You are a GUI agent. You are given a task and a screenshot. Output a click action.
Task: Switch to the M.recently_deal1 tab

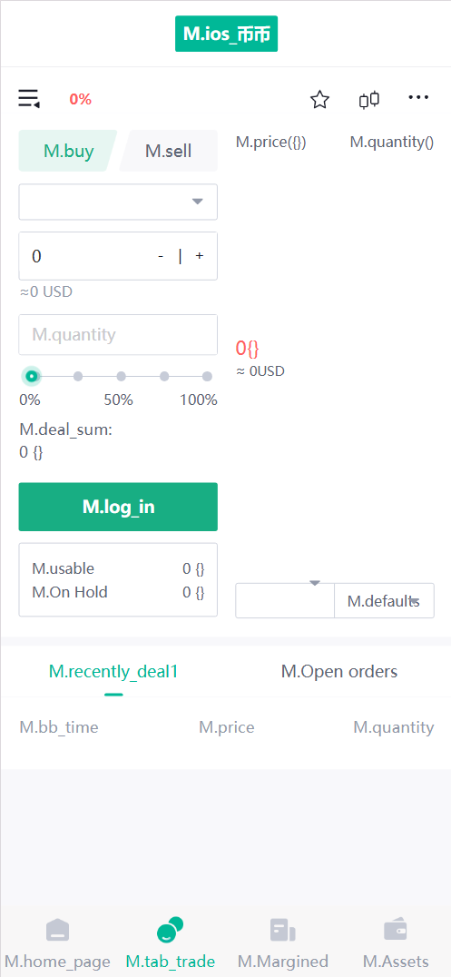(x=113, y=672)
